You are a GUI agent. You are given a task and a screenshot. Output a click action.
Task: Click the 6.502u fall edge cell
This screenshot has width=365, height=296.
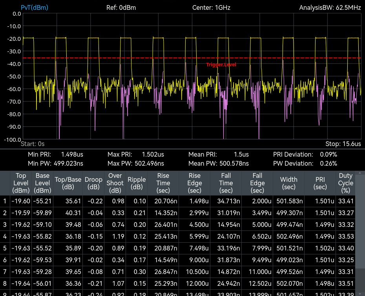pos(257,236)
